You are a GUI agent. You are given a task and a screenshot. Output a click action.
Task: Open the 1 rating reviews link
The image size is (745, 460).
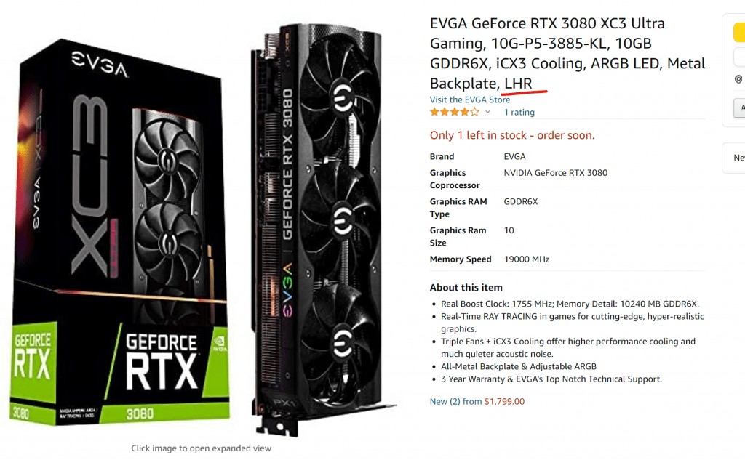[519, 112]
